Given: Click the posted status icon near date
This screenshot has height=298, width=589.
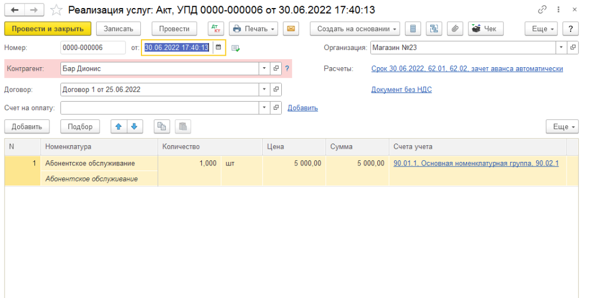Looking at the screenshot, I should pos(235,48).
